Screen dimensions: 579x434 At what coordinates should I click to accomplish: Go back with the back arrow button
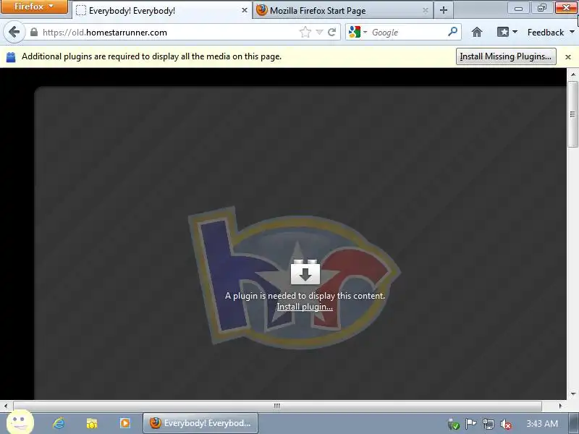14,32
